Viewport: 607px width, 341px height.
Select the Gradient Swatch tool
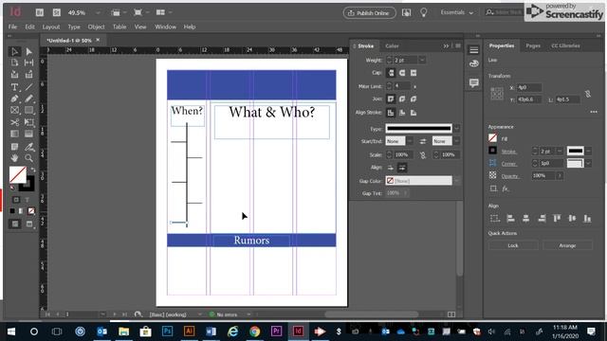tap(15, 135)
